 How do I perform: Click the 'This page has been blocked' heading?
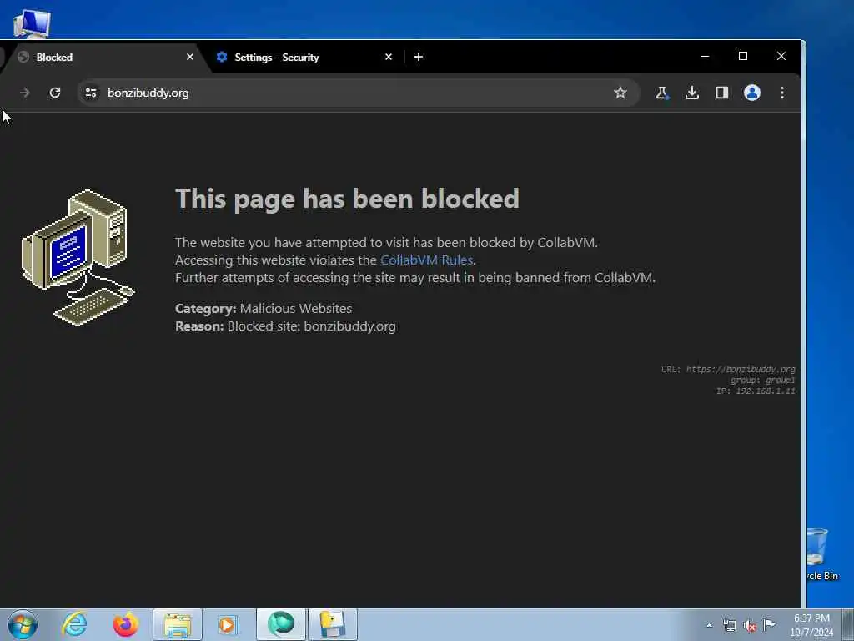pyautogui.click(x=347, y=199)
